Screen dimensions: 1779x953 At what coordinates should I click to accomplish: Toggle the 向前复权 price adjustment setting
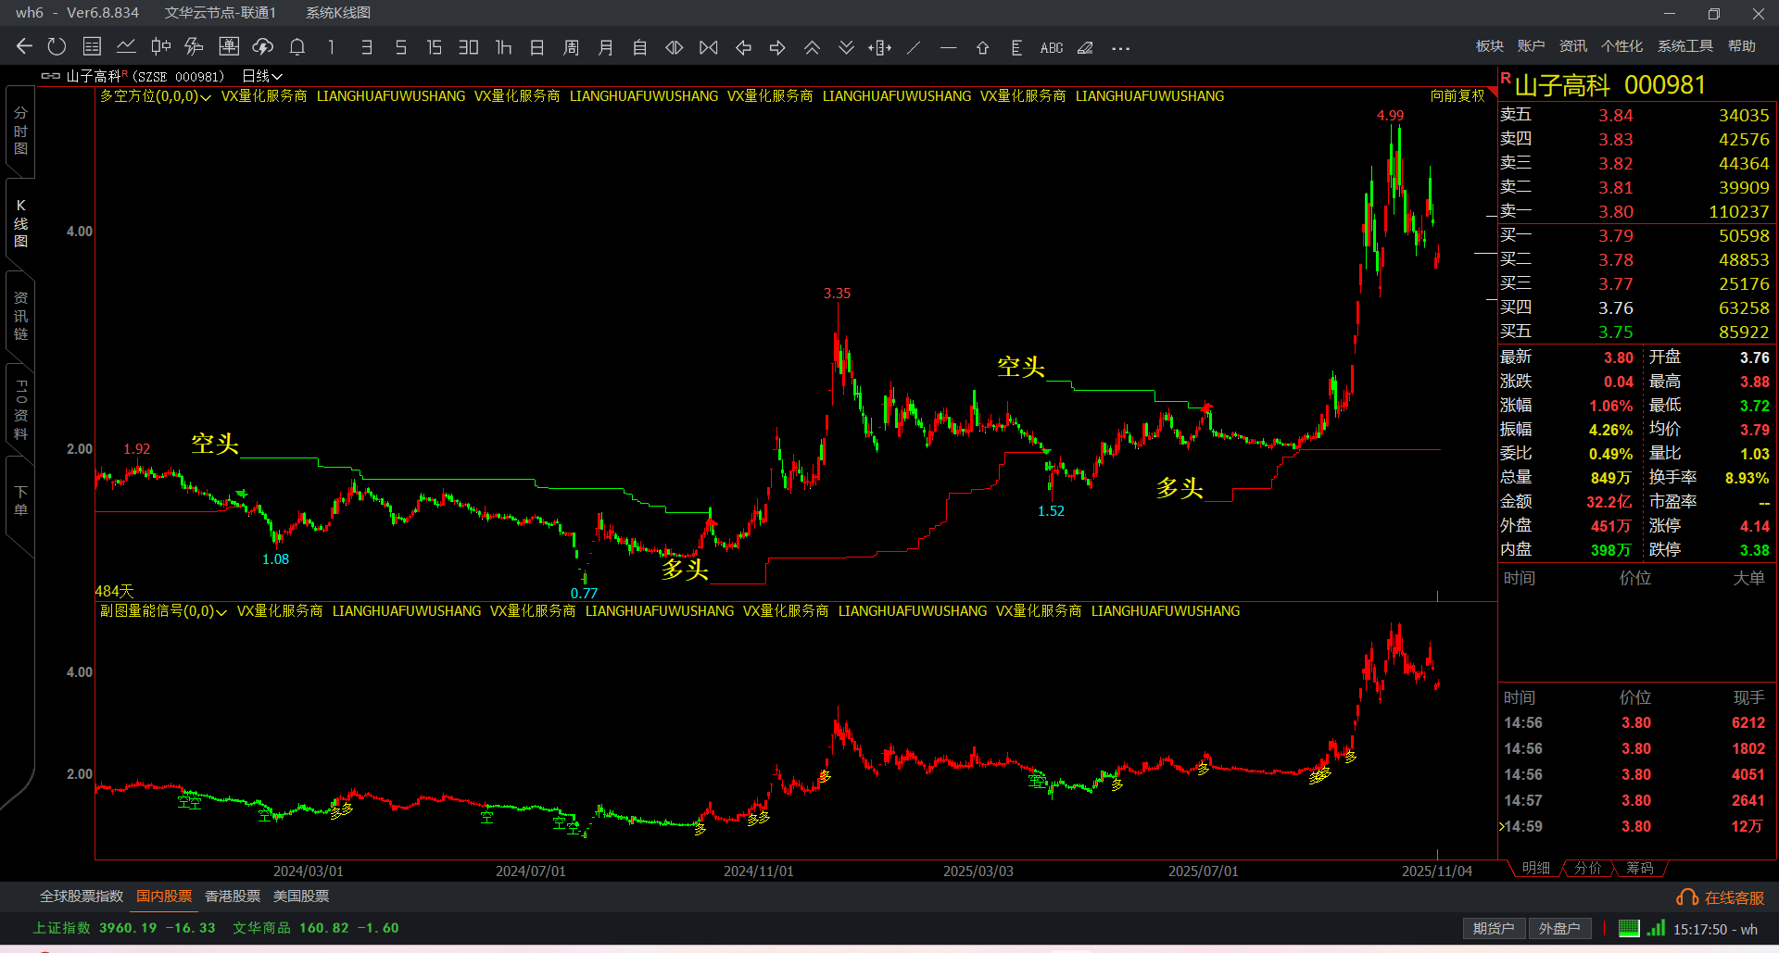tap(1457, 95)
